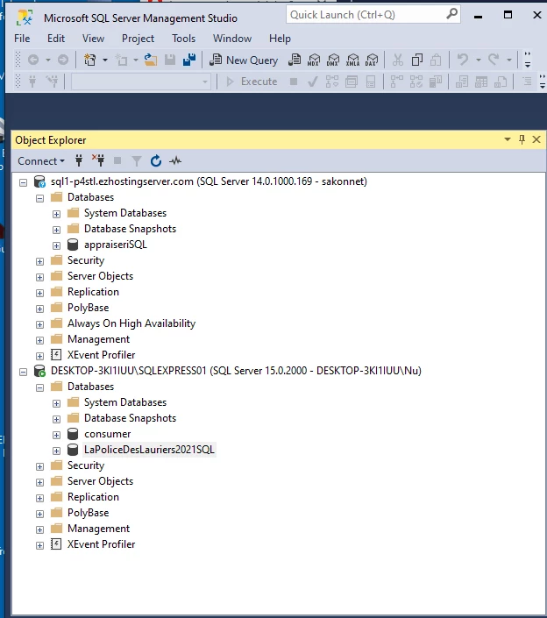Select the consumer database

click(x=107, y=434)
